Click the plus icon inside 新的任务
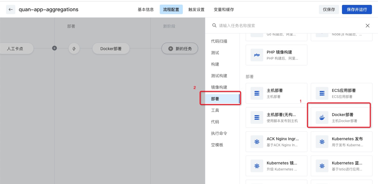This screenshot has width=378, height=184. [x=171, y=49]
